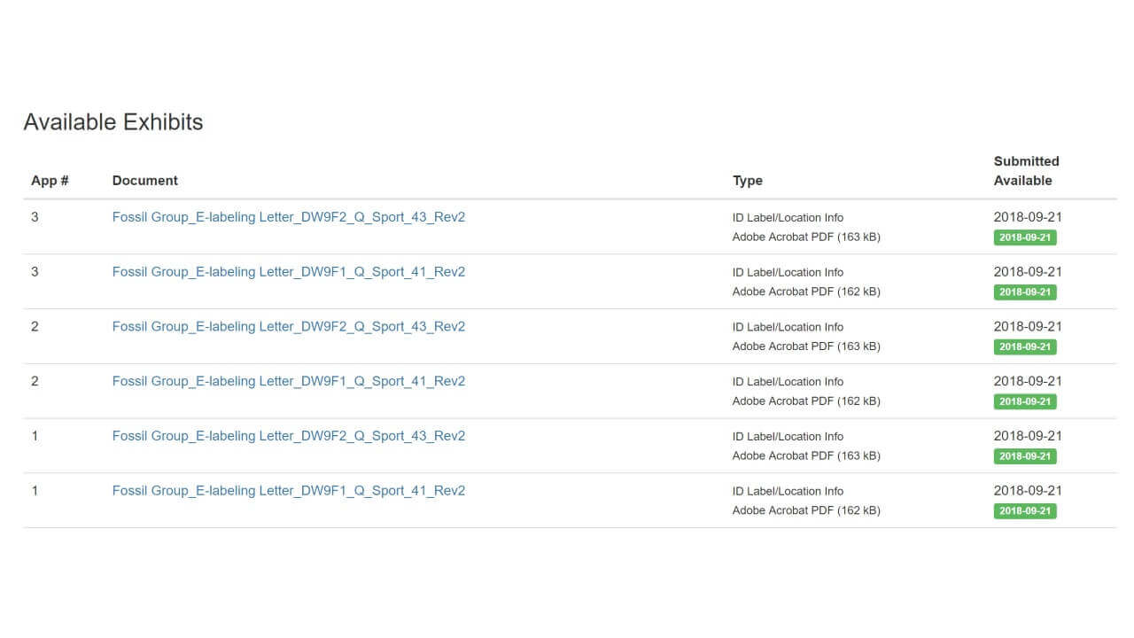This screenshot has width=1134, height=638.
Task: Click green date badge in second exhibit row
Action: 1025,292
